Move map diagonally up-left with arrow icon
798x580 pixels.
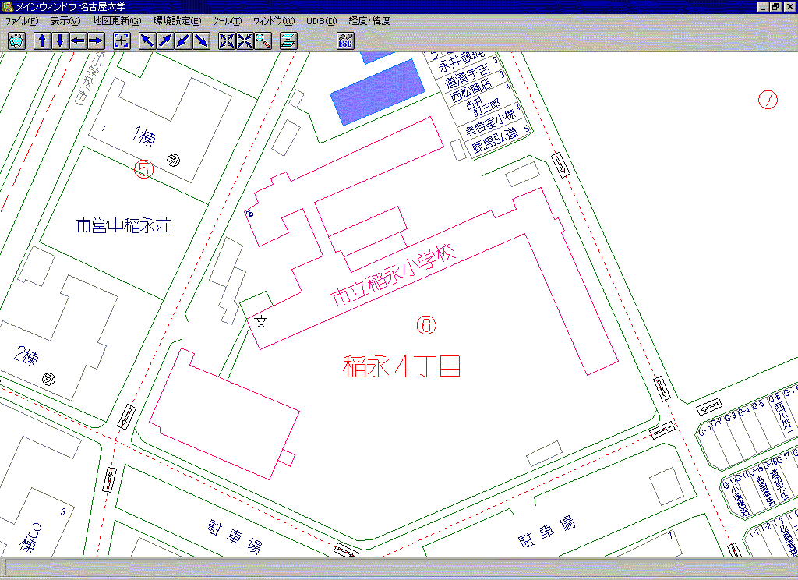pos(148,41)
